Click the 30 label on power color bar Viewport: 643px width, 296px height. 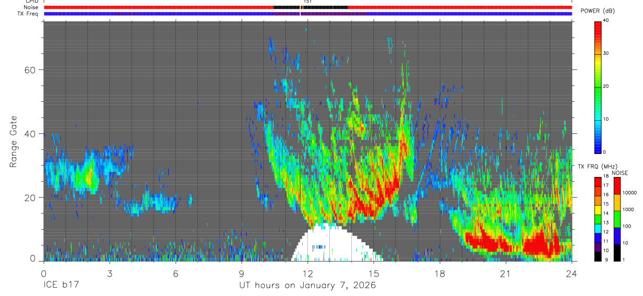(606, 53)
